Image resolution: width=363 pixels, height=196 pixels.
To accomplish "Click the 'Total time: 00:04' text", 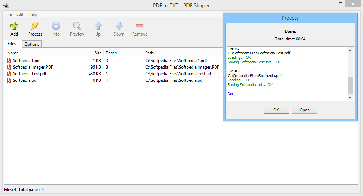I will [x=290, y=39].
